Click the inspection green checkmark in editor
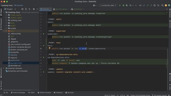 tap(167, 13)
